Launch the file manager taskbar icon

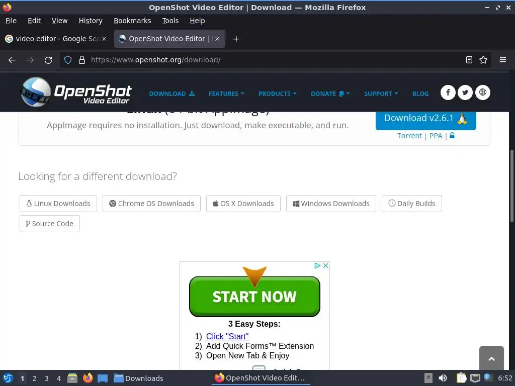tap(72, 378)
